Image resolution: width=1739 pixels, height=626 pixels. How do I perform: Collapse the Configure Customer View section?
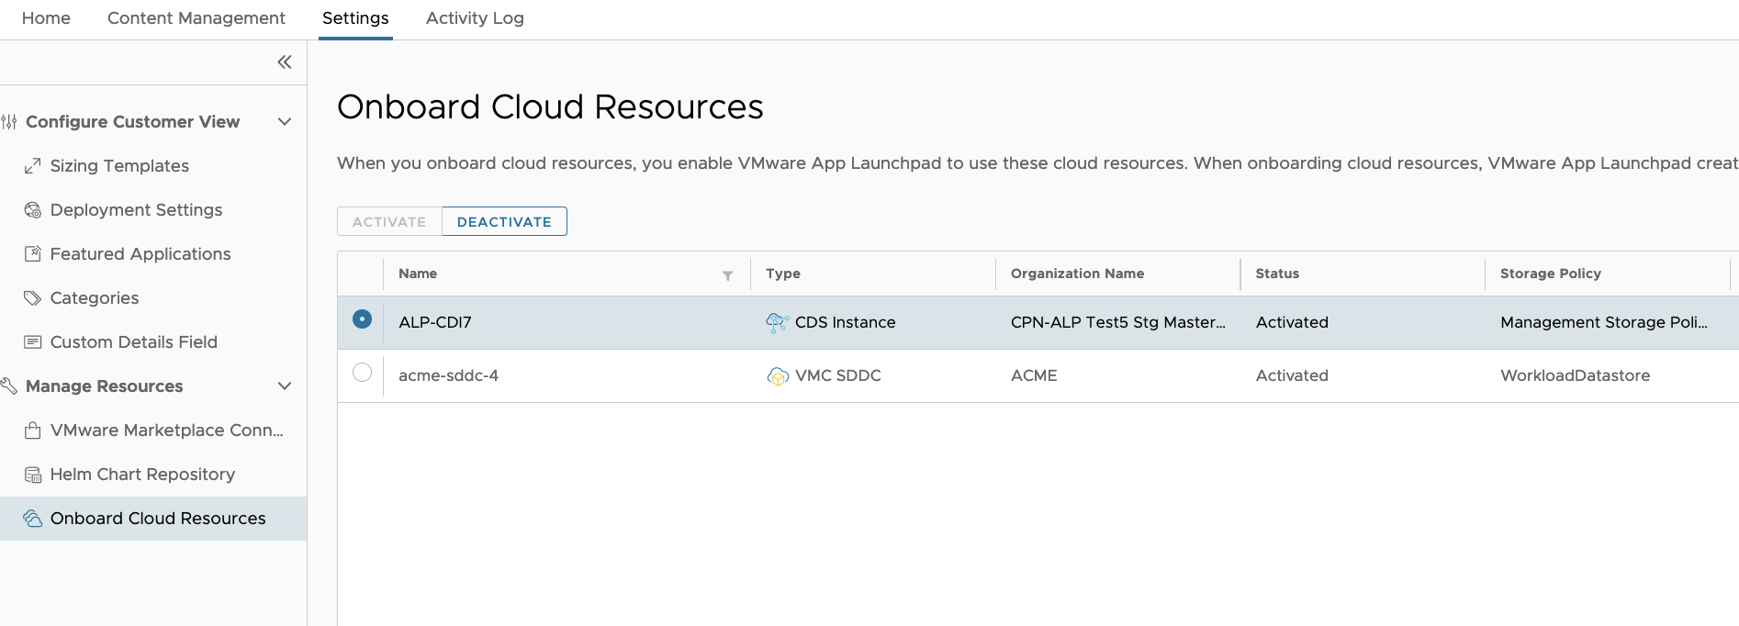tap(285, 122)
